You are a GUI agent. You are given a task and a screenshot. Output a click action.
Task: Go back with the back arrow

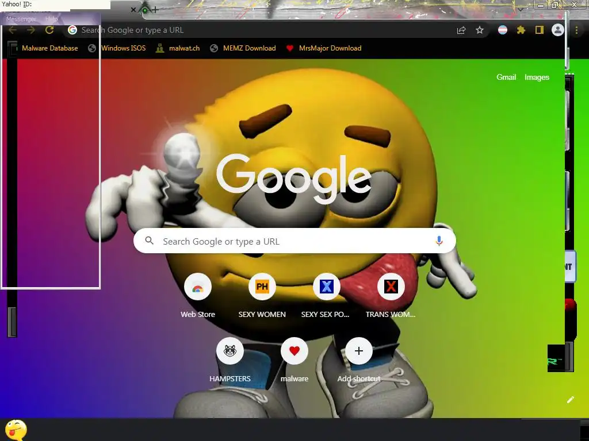coord(13,30)
